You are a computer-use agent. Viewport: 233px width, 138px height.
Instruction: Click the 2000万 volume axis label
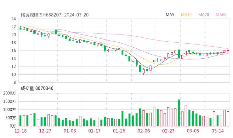(9, 93)
